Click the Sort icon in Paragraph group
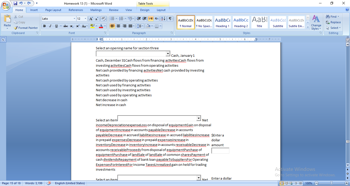The height and width of the screenshot is (186, 350). click(163, 18)
